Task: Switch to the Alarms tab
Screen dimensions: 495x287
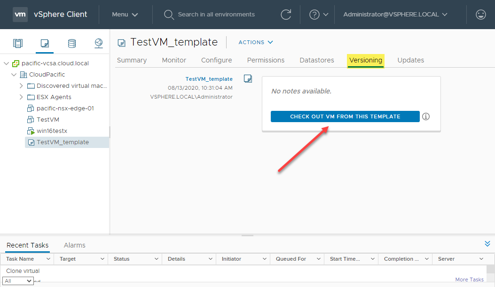Action: tap(74, 245)
